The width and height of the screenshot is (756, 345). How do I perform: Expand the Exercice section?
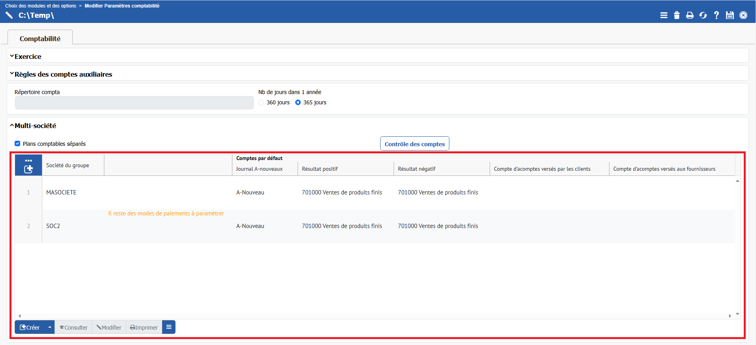(28, 57)
